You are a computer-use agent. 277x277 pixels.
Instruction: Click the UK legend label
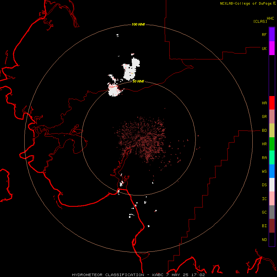(x=264, y=48)
